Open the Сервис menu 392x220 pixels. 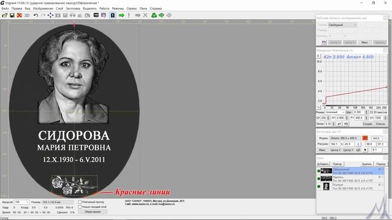click(x=132, y=9)
